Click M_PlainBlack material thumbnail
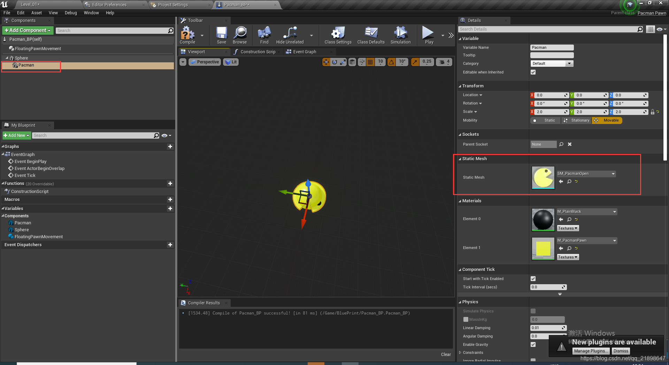Screen dimensions: 669x365 pos(543,220)
